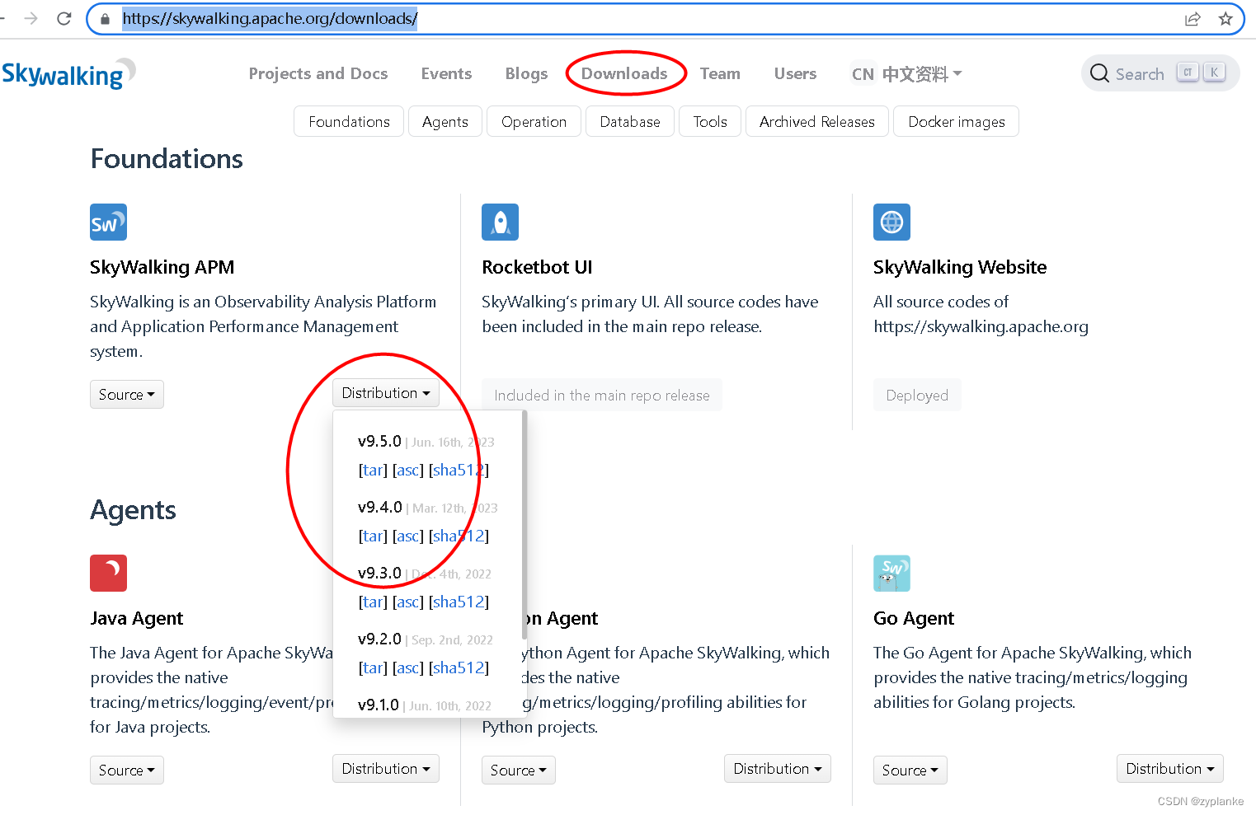Image resolution: width=1256 pixels, height=815 pixels.
Task: Click the bookmark star in the address bar
Action: click(x=1226, y=18)
